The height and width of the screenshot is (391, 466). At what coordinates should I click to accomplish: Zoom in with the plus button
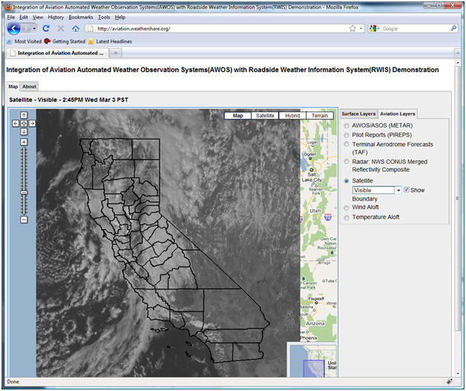24,142
